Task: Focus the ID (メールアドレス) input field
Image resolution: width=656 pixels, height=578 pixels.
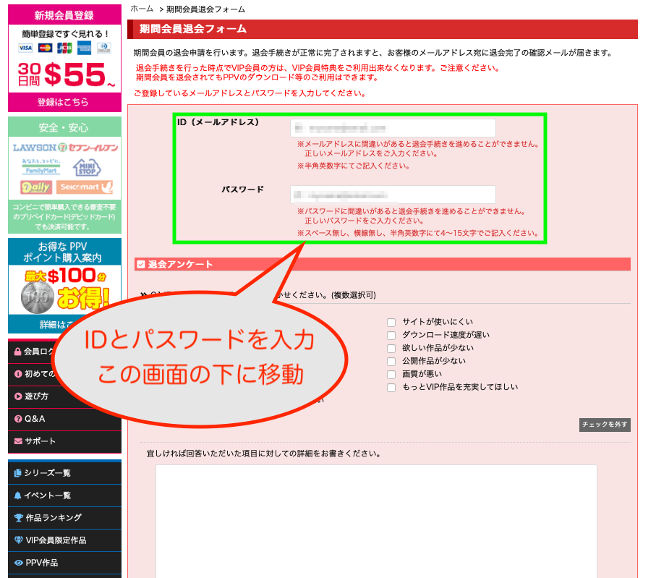Action: pyautogui.click(x=393, y=128)
